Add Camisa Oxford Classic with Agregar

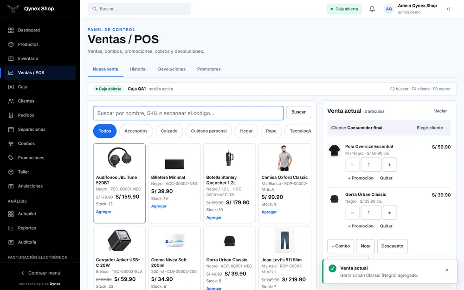[x=269, y=212]
